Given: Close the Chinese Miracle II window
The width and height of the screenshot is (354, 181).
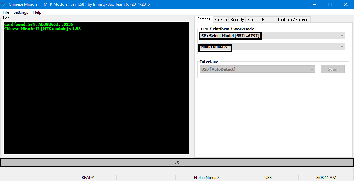Looking at the screenshot, I should (x=346, y=4).
